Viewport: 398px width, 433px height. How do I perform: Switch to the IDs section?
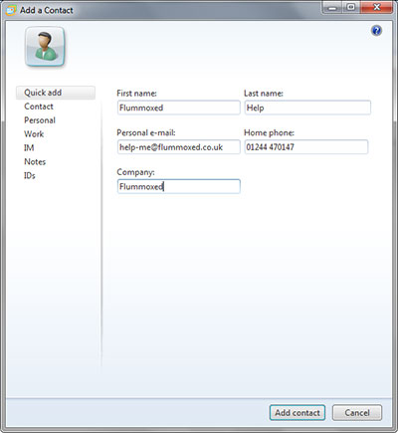click(30, 175)
